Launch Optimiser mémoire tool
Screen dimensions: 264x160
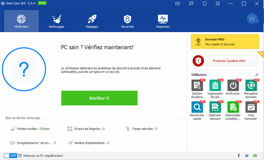point(215,111)
